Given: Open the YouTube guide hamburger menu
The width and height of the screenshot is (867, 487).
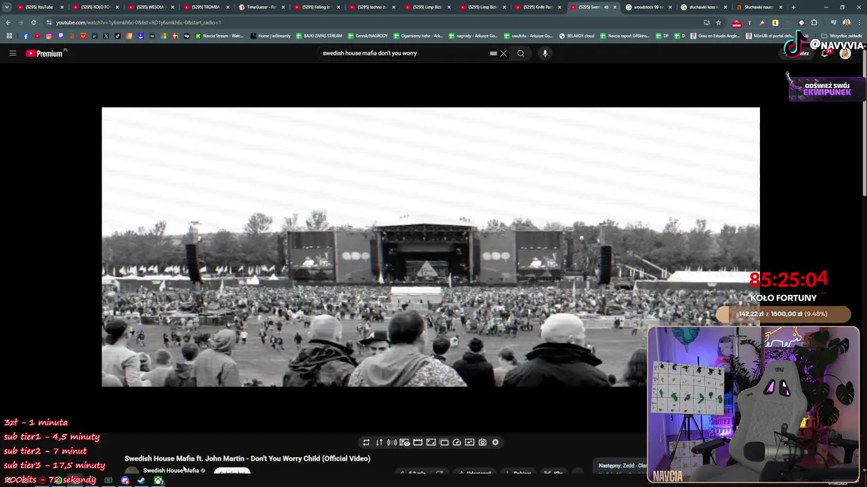Looking at the screenshot, I should (x=12, y=53).
